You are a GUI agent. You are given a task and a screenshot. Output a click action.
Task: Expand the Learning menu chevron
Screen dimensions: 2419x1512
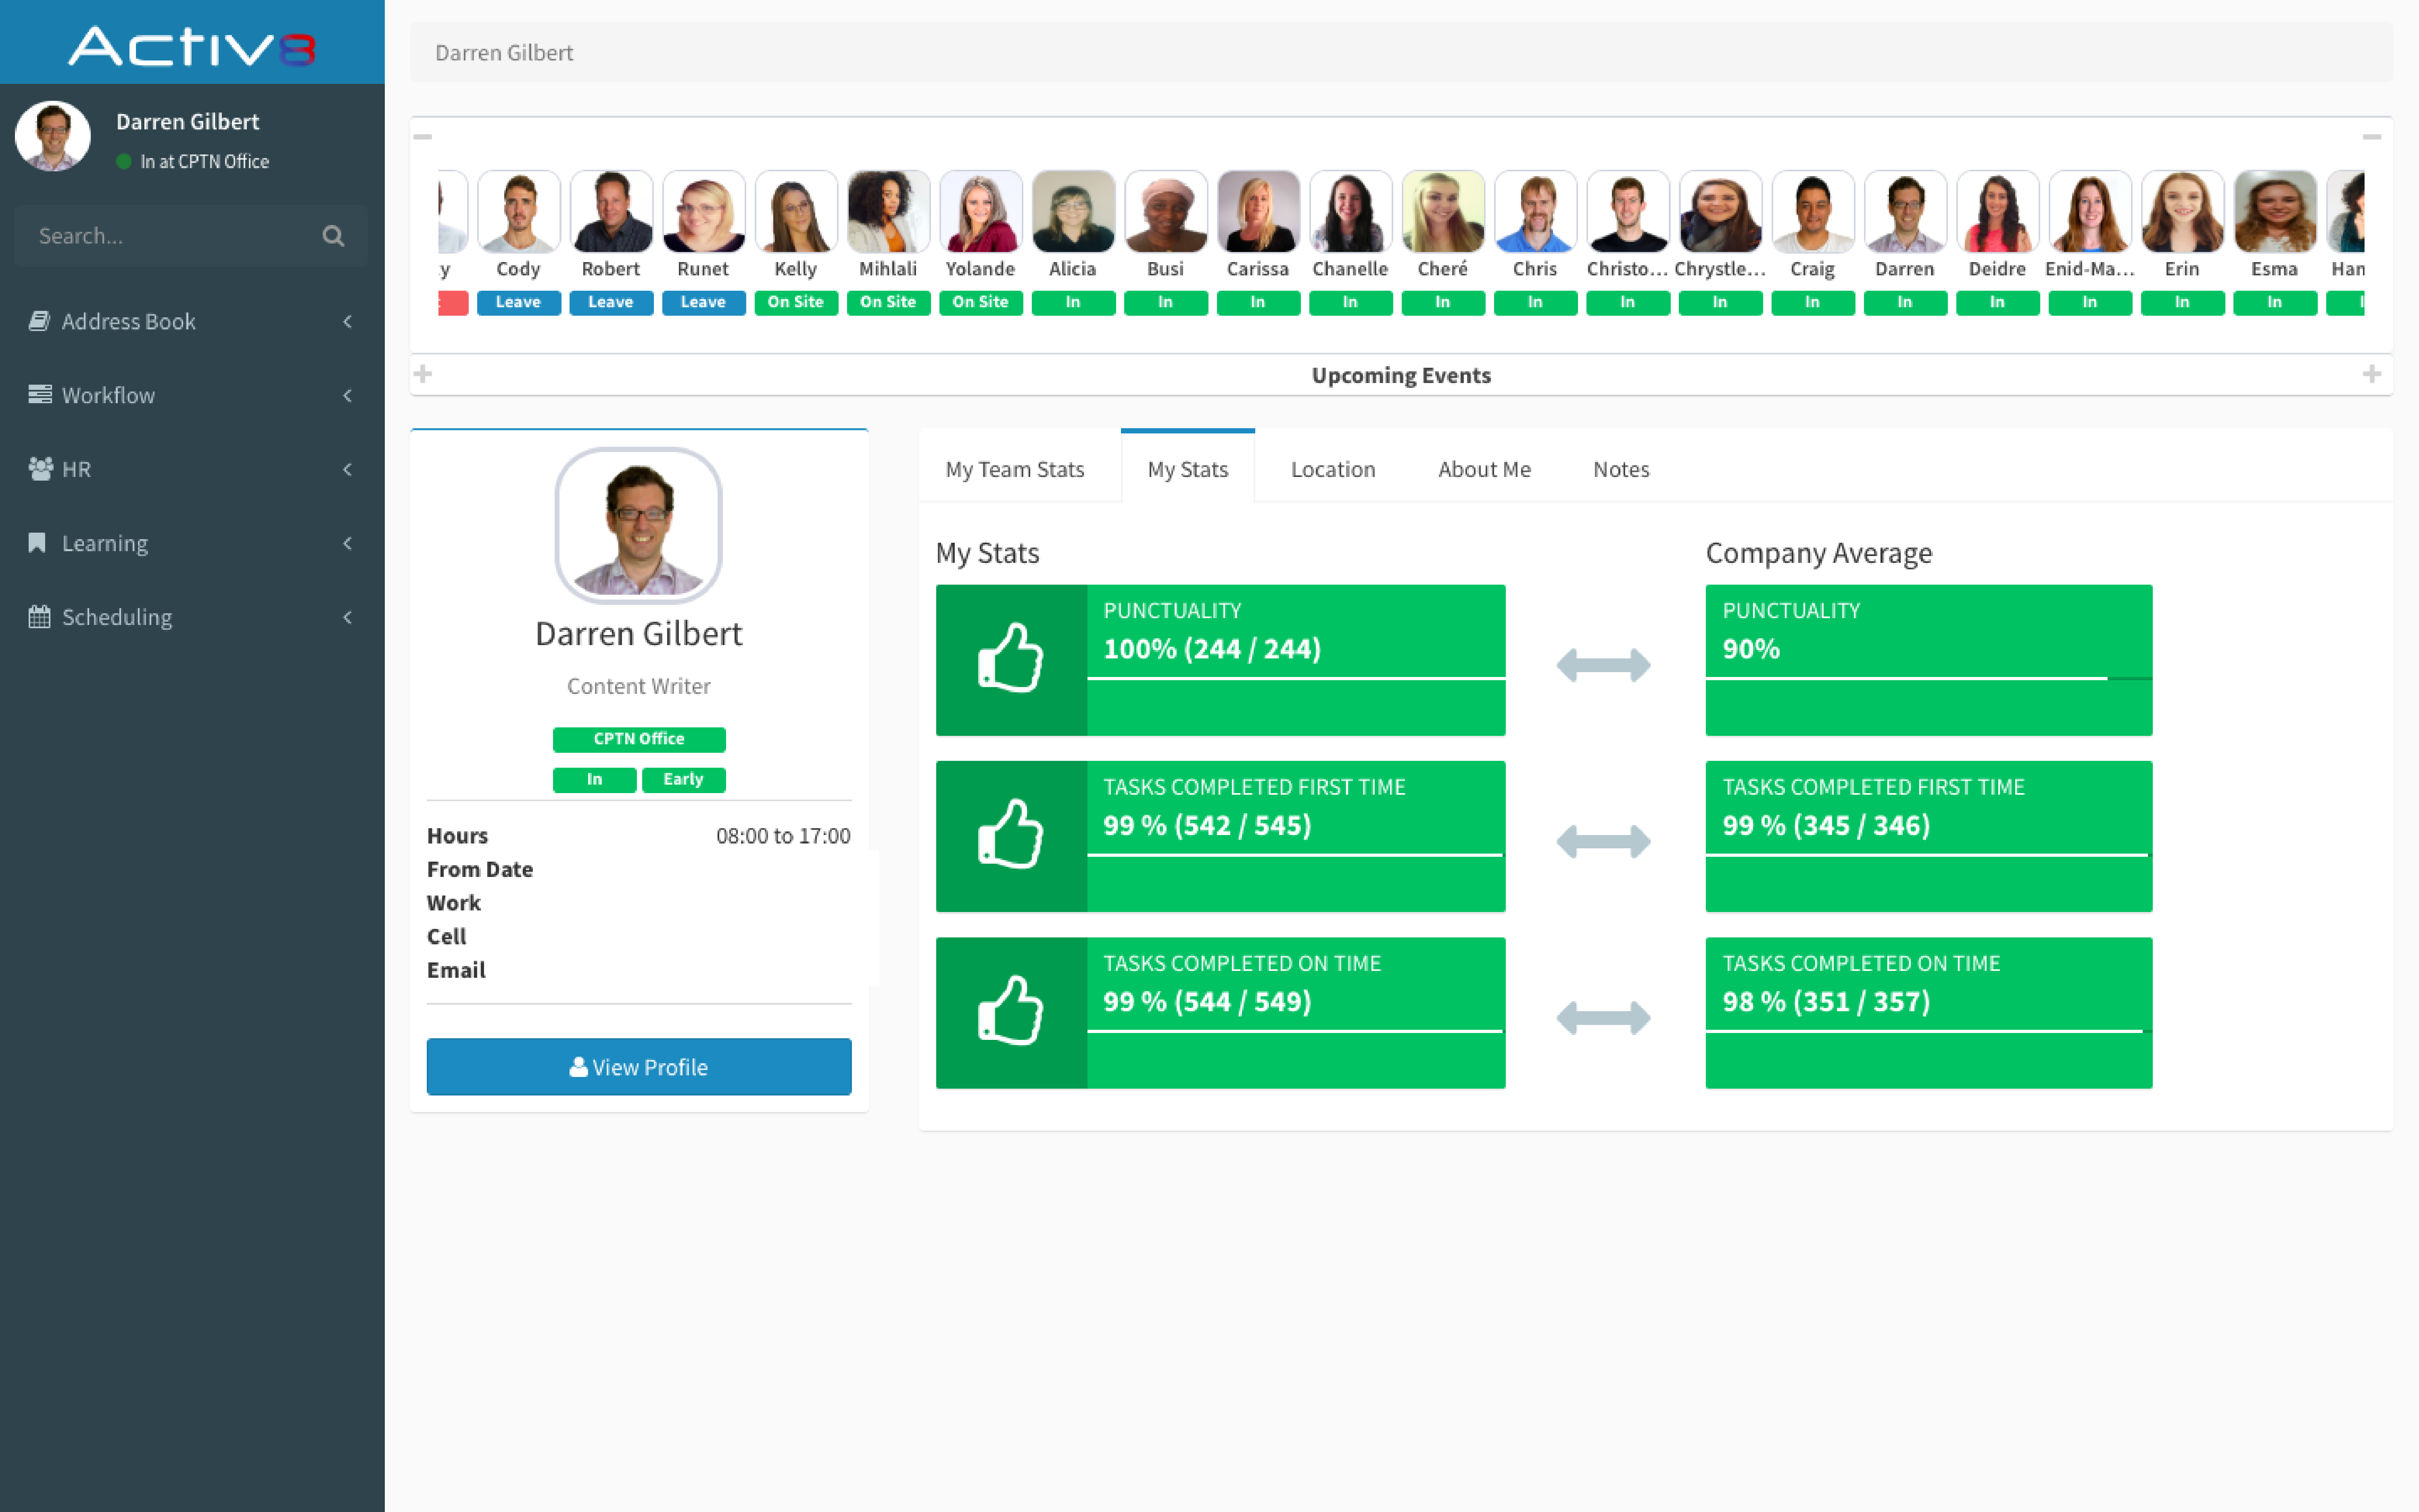pyautogui.click(x=347, y=543)
